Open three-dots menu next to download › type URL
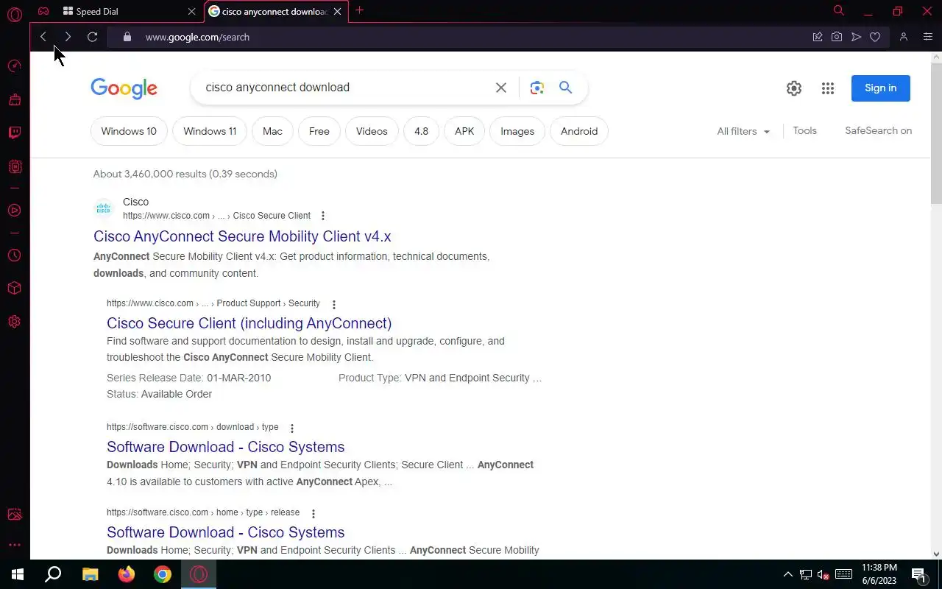The width and height of the screenshot is (942, 589). tap(291, 428)
